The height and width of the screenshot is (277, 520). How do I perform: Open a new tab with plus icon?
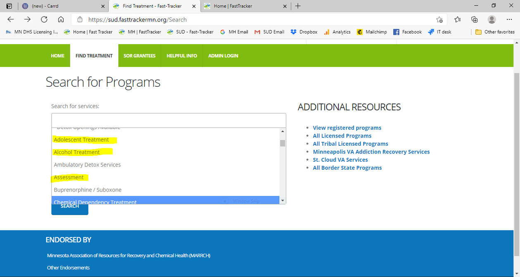click(x=298, y=6)
